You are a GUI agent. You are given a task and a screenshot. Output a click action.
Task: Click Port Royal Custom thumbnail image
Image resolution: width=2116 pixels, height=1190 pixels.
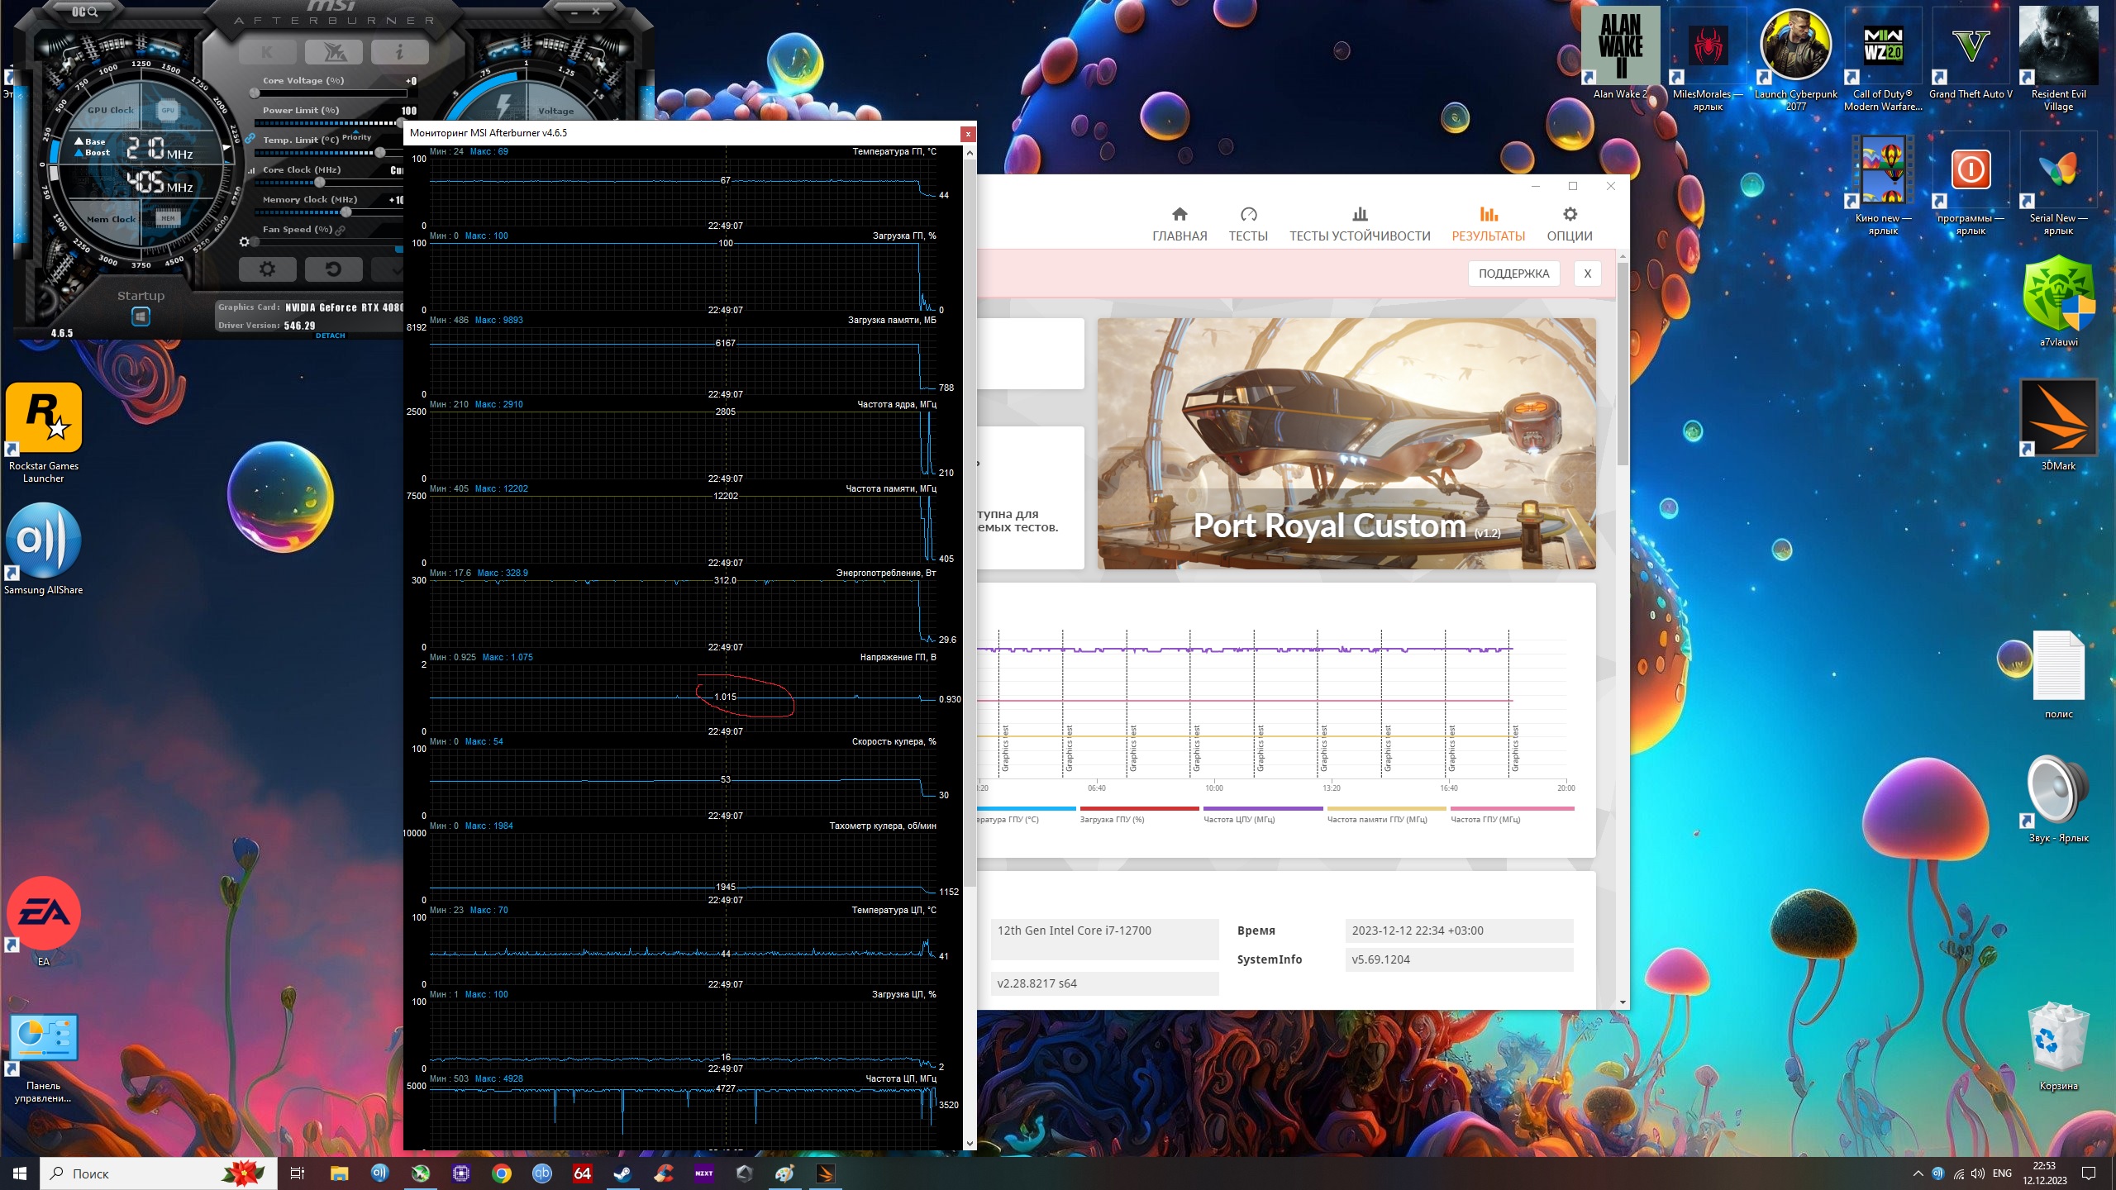pyautogui.click(x=1346, y=443)
